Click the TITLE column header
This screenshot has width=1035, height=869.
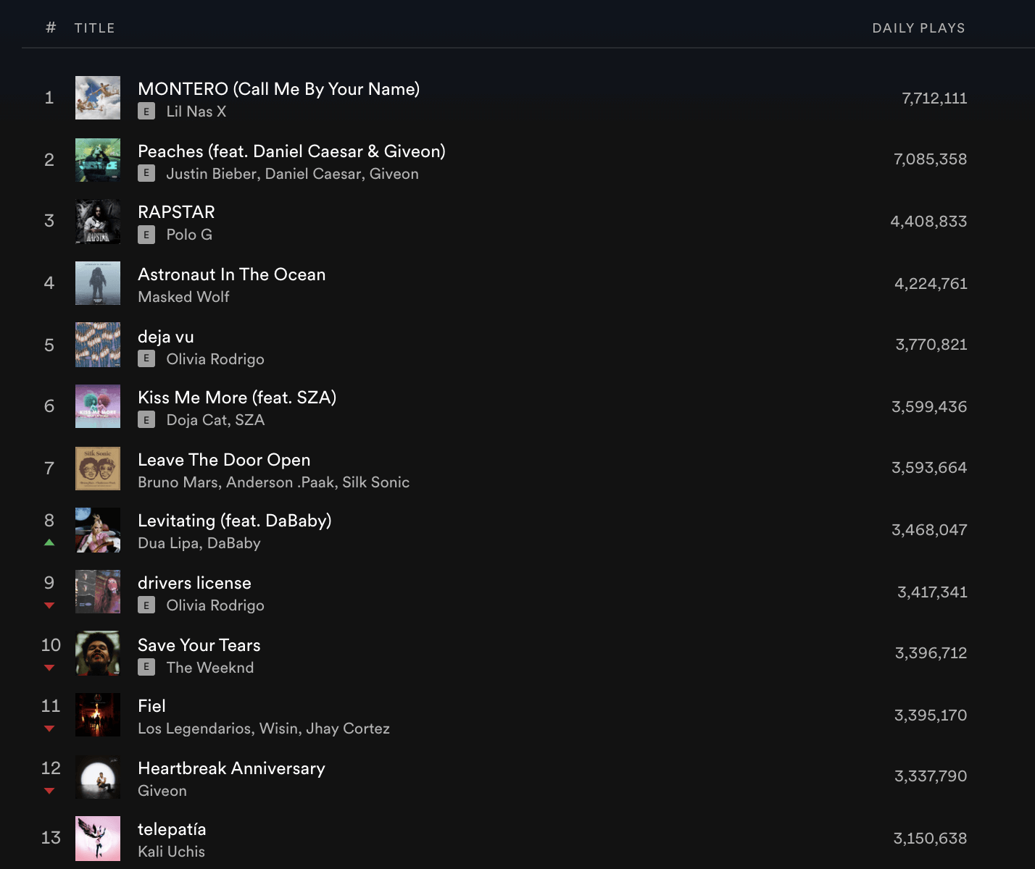click(94, 28)
